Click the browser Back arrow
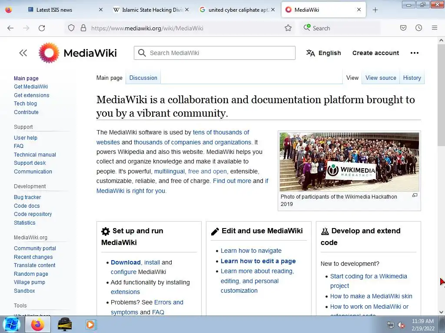This screenshot has height=333, width=445. 10,28
